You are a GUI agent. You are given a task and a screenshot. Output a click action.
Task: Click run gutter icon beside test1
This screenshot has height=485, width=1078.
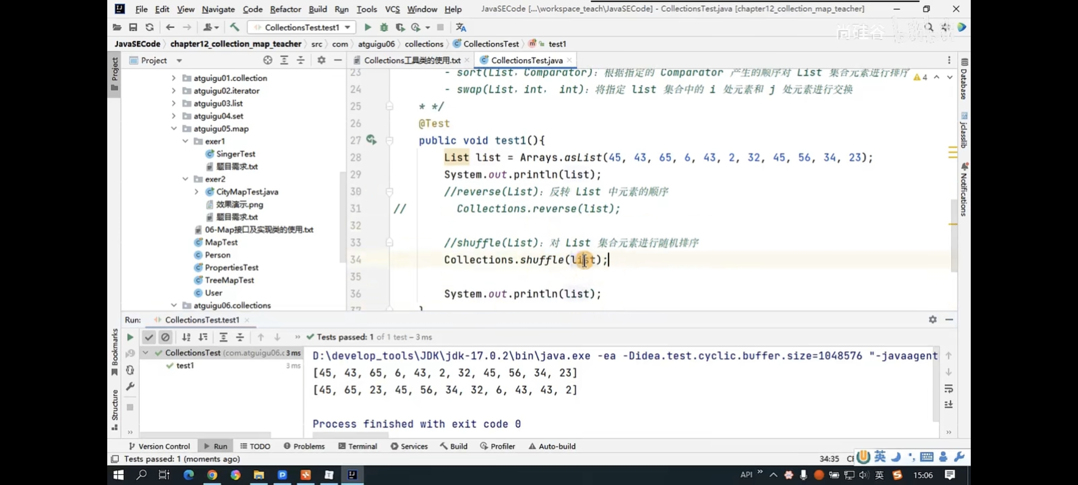tap(371, 139)
